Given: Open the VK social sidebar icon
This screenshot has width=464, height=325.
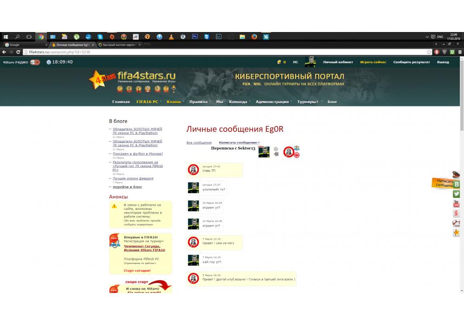Looking at the screenshot, I should tap(457, 184).
